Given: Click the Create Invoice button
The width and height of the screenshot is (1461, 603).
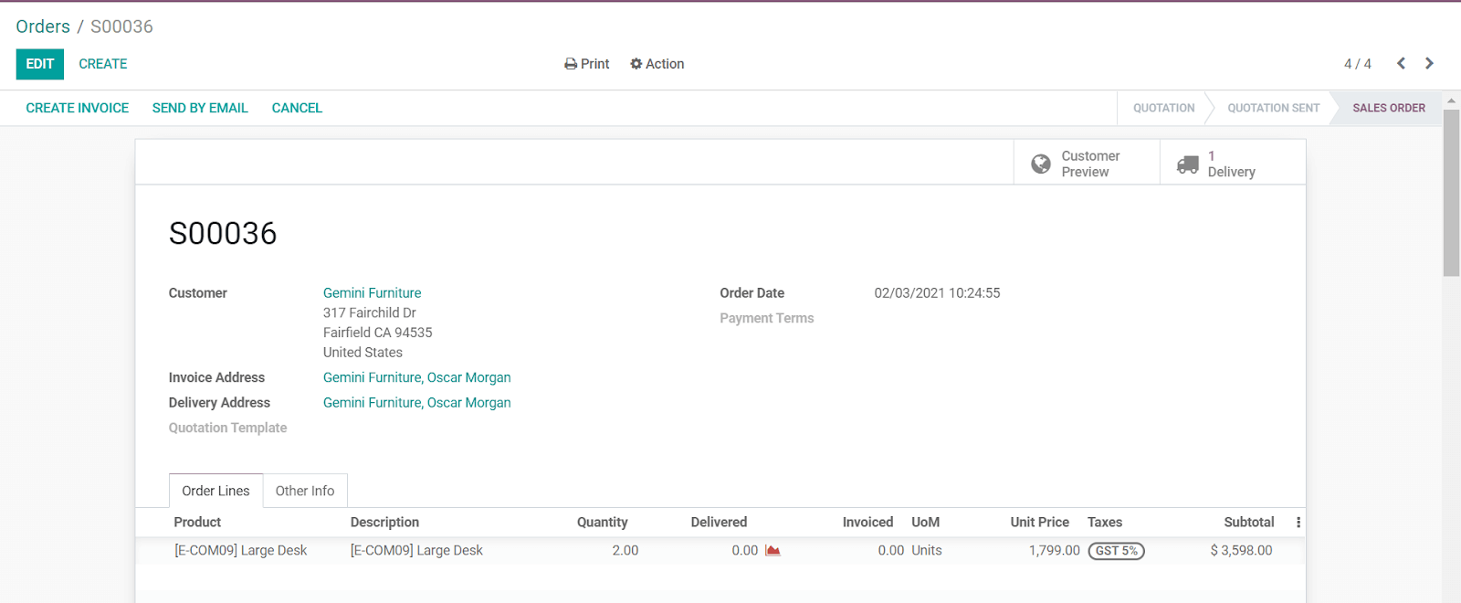Looking at the screenshot, I should click(78, 108).
